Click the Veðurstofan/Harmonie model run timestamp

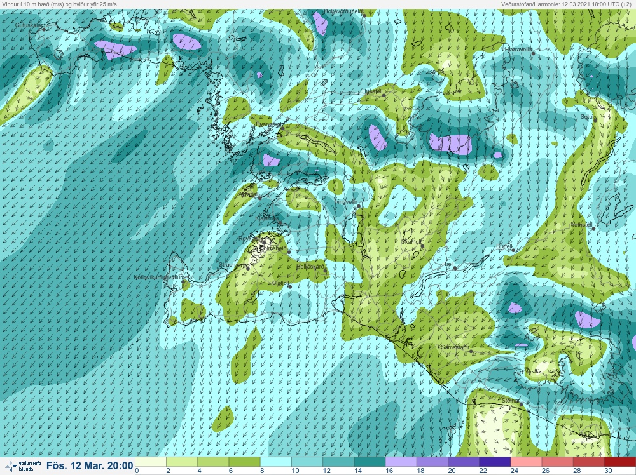(567, 4)
